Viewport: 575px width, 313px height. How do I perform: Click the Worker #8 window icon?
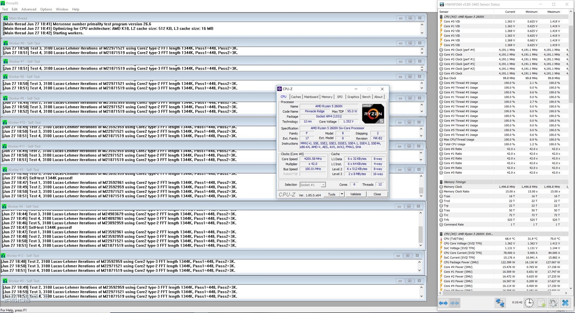pyautogui.click(x=5, y=77)
